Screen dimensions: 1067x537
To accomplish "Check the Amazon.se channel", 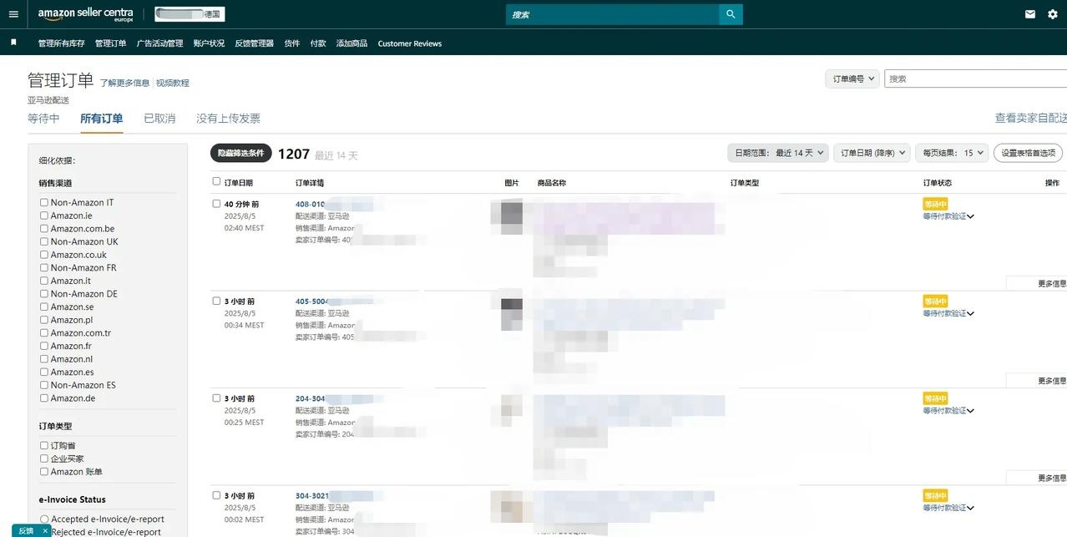I will (44, 306).
